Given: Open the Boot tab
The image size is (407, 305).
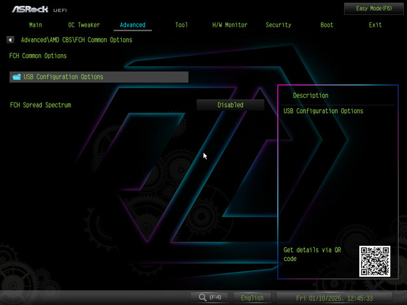Looking at the screenshot, I should coord(326,25).
